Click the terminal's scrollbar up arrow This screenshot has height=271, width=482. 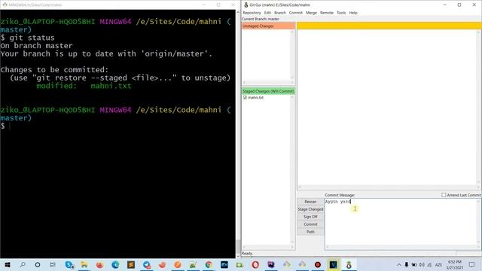pos(238,12)
